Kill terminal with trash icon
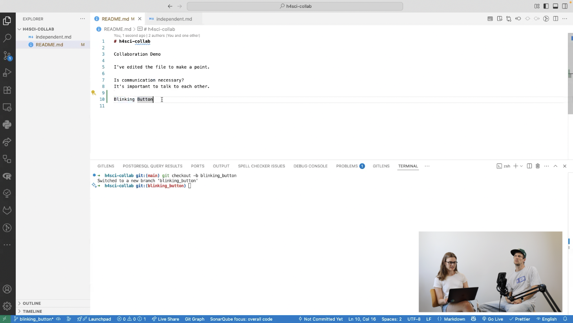573x323 pixels. click(x=538, y=166)
